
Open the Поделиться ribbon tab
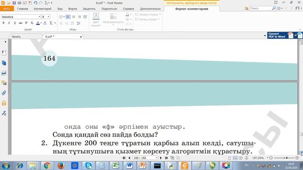109,8
